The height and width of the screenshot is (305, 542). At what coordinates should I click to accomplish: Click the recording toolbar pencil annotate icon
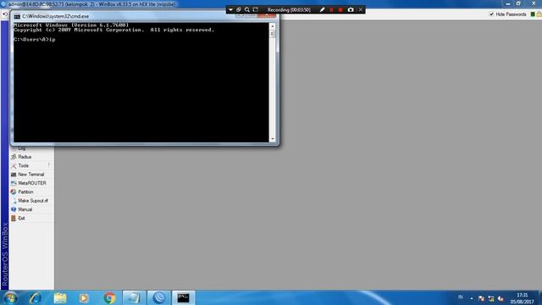coord(322,9)
